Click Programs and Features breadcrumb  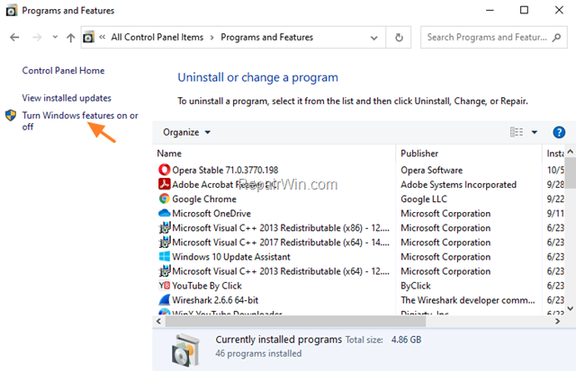tap(266, 38)
